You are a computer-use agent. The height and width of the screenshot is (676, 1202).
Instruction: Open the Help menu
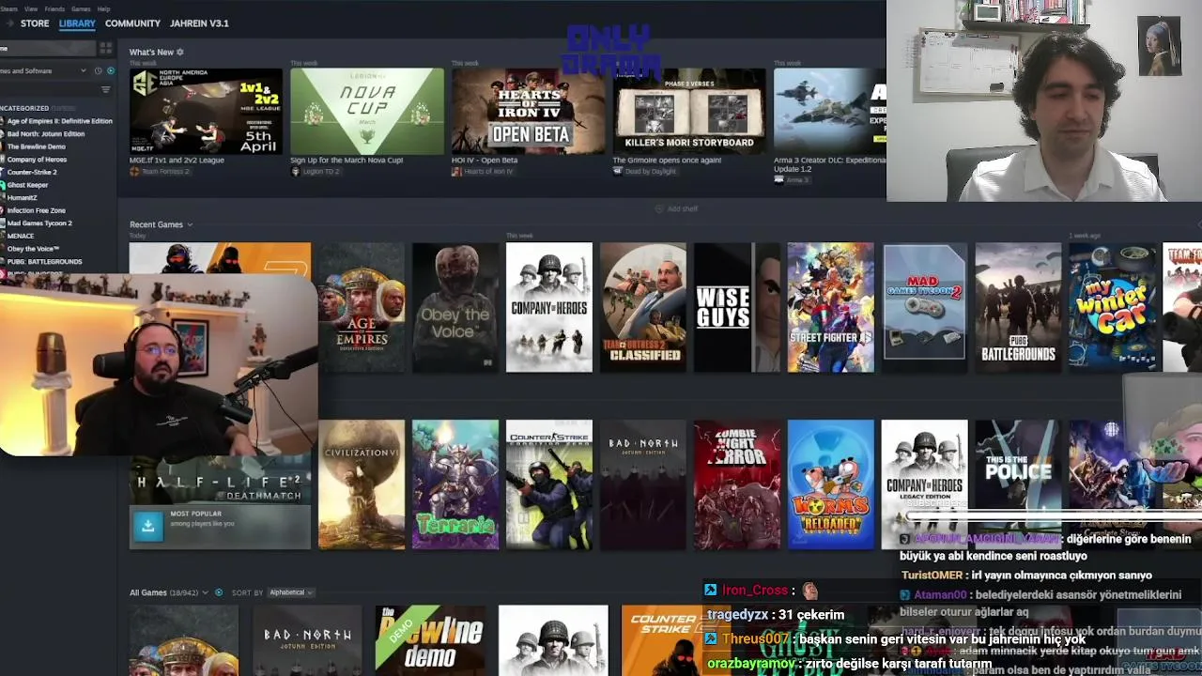click(x=103, y=8)
